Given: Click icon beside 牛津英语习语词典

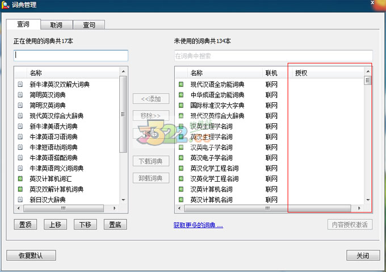Looking at the screenshot, I should coord(20,137).
